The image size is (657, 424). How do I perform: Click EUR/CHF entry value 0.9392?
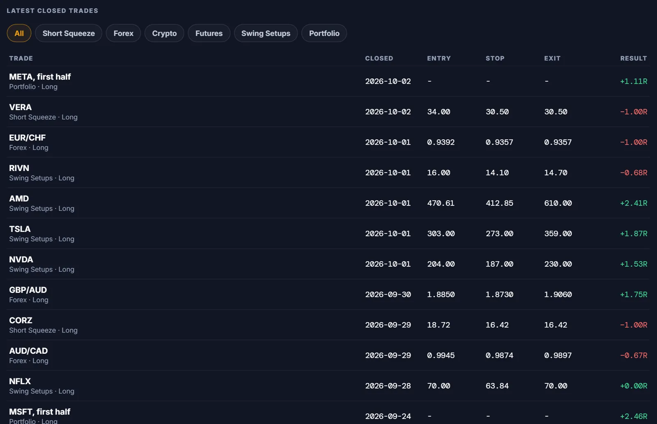point(441,142)
